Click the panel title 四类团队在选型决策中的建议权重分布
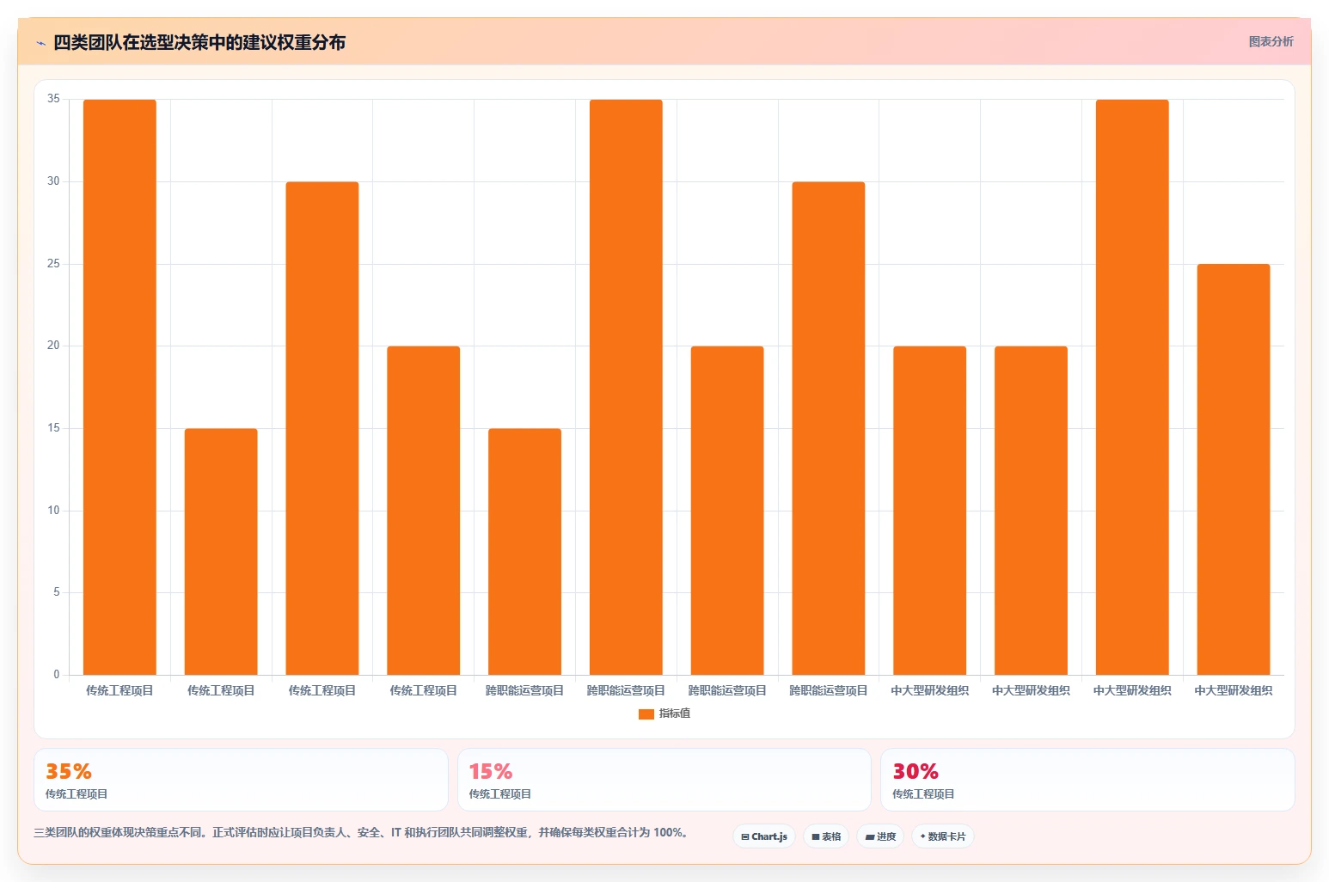 coord(199,42)
